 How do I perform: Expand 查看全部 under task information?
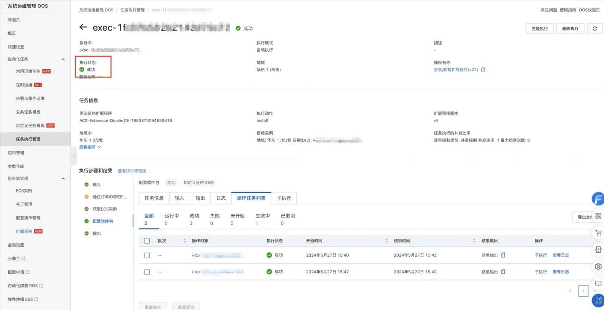tap(90, 147)
